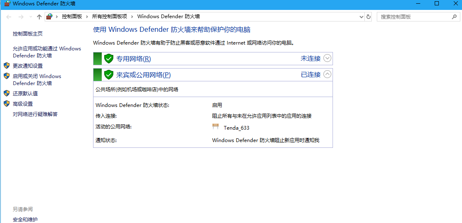Open 安全和维护 link

25,219
